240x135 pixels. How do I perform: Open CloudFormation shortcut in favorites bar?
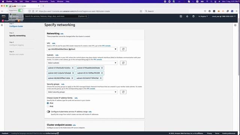[9, 21]
